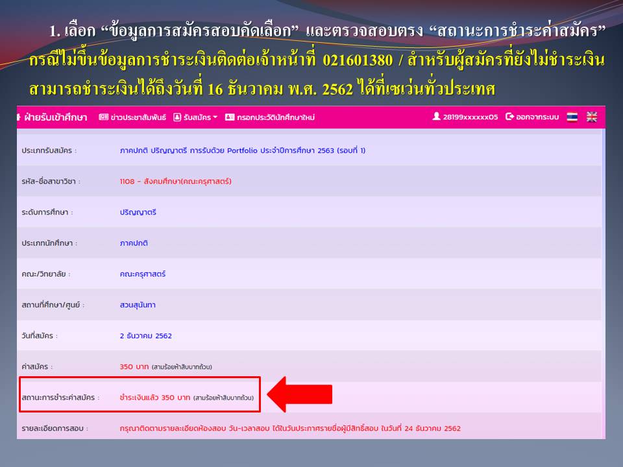Click the user profile icon beside 28199xxxxxx05
Screen dimensions: 623x467
tap(437, 117)
